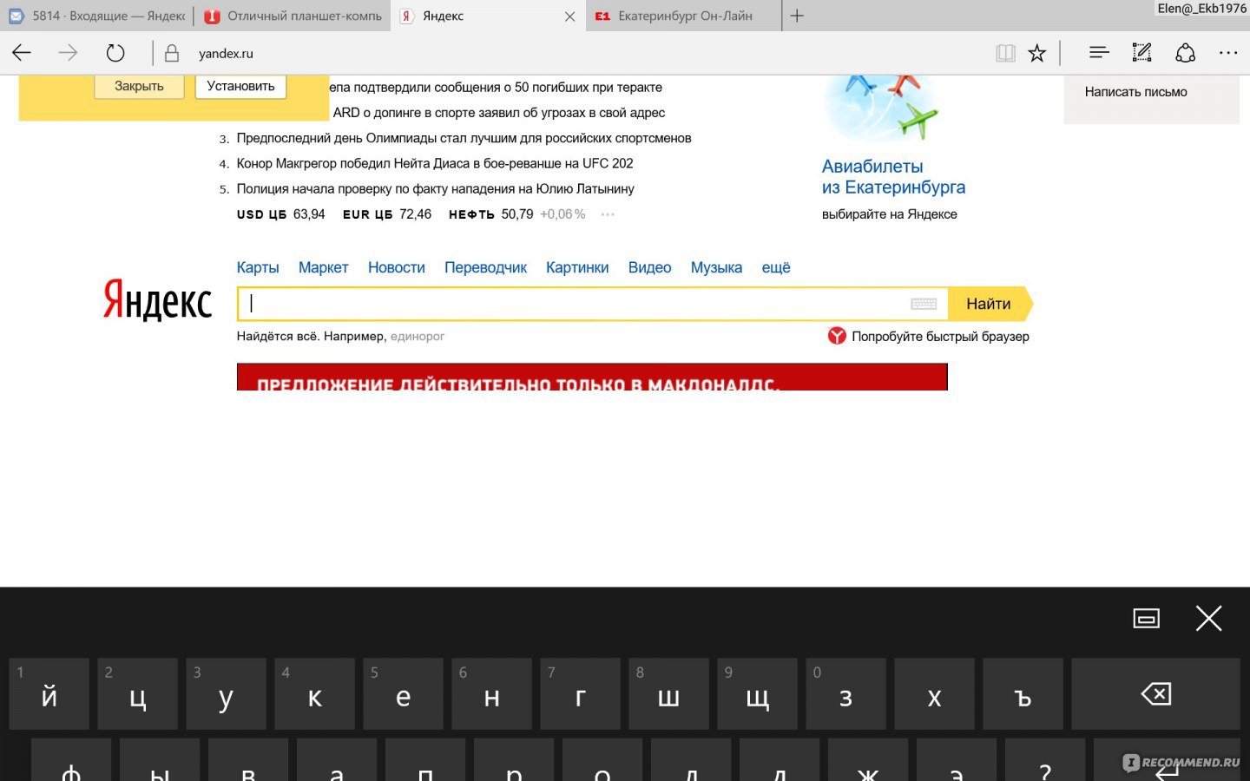Close the on-screen keyboard
Screen dimensions: 1250x781
tap(1209, 618)
